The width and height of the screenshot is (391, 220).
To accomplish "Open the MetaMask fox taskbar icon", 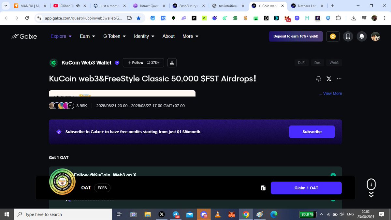I will (232, 214).
